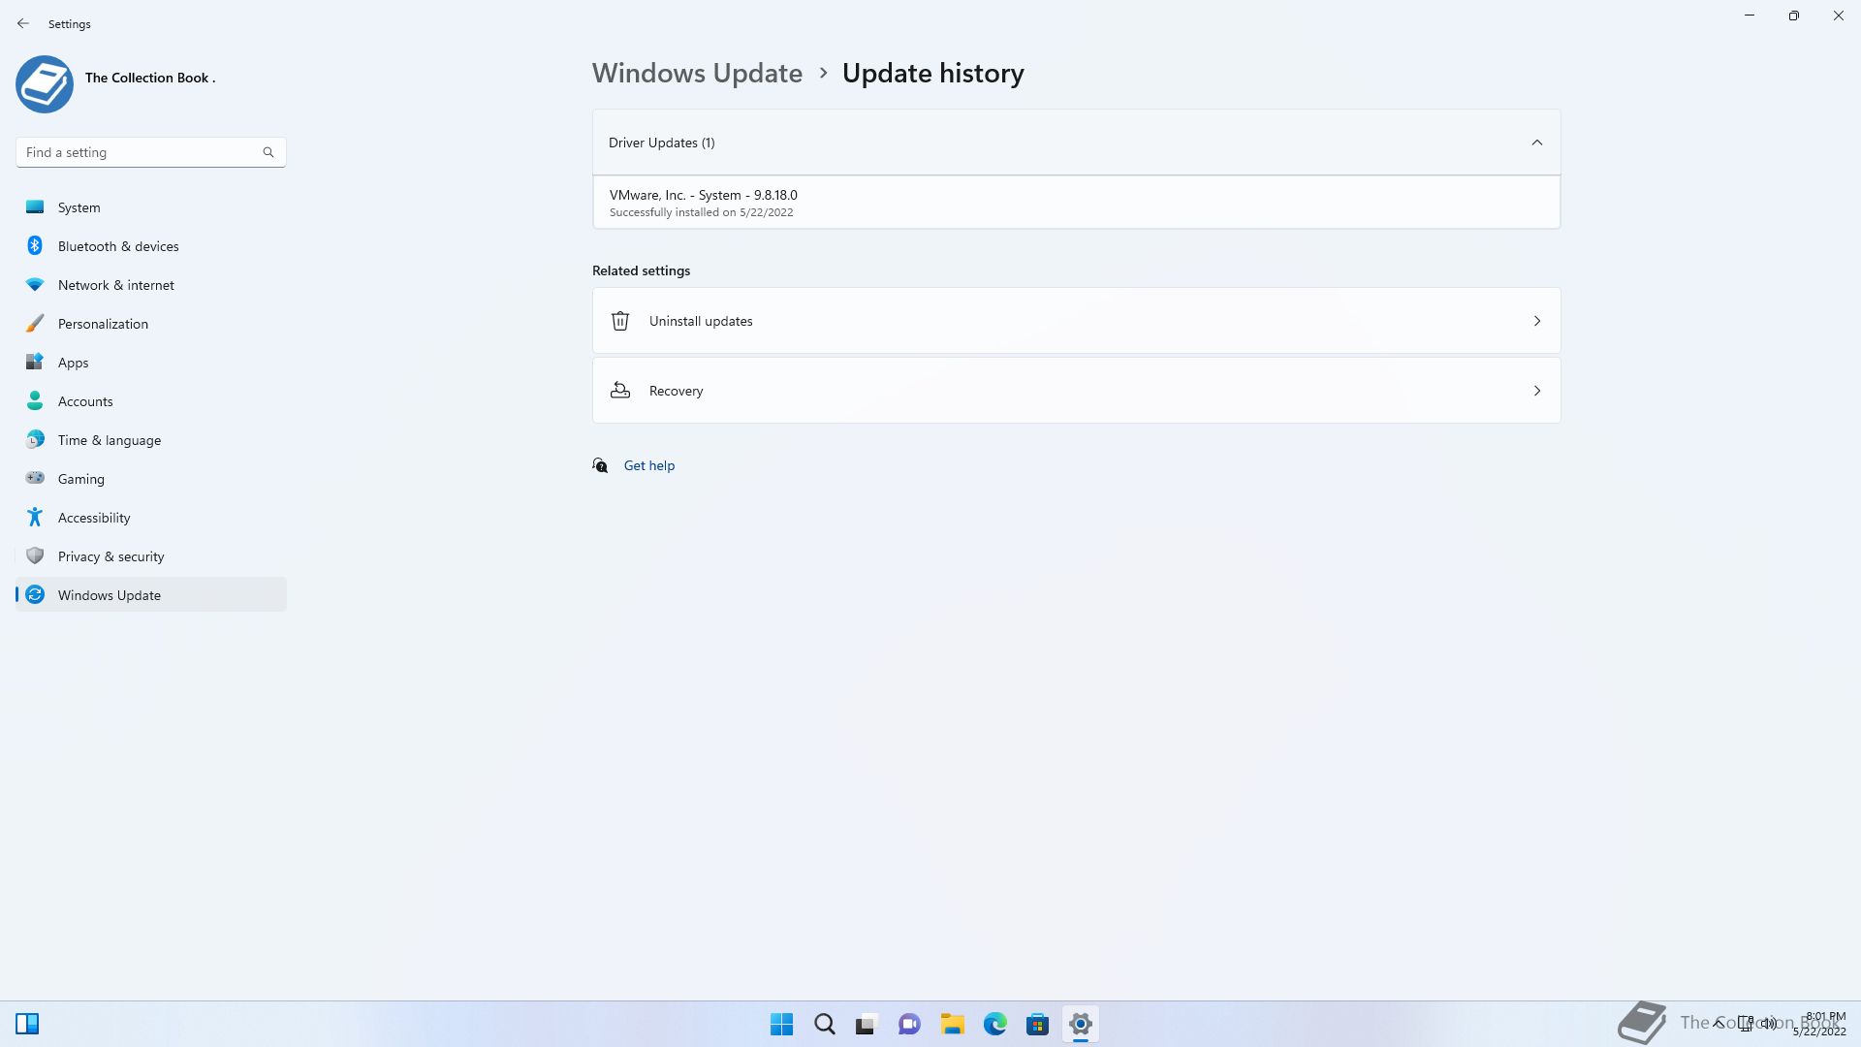Open Privacy & security settings
This screenshot has height=1047, width=1861.
point(151,556)
